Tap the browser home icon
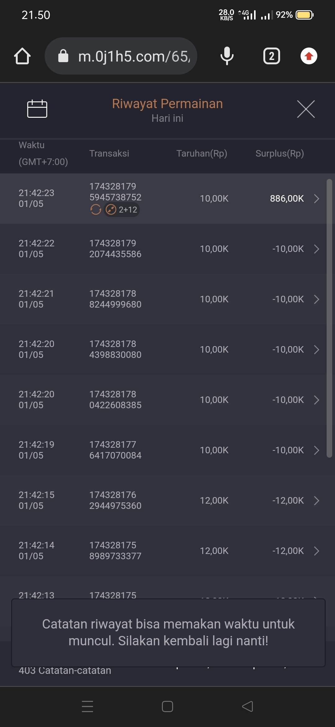Viewport: 335px width, 727px height. [x=22, y=56]
